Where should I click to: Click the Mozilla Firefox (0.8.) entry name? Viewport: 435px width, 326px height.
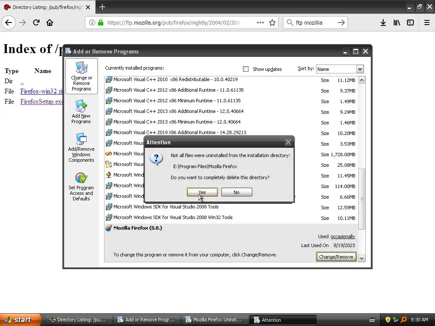[x=138, y=228]
